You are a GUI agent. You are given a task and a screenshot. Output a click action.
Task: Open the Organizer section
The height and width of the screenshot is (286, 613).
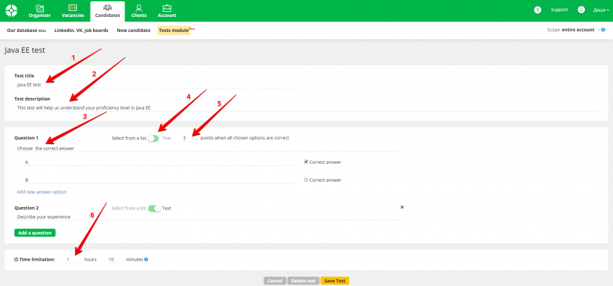tap(40, 10)
